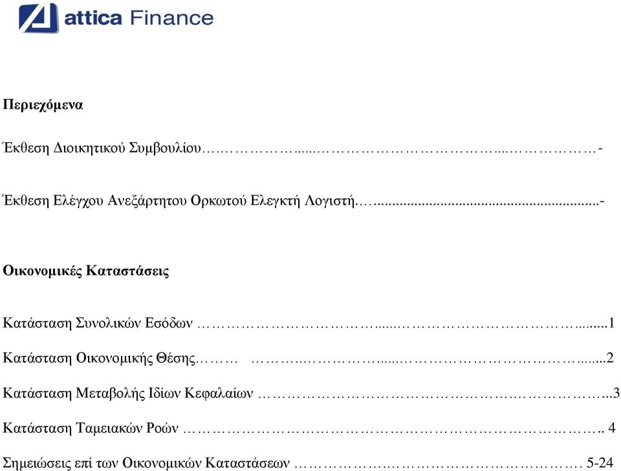This screenshot has height=471, width=621.
Task: Click the page range 5-24
Action: 600,463
